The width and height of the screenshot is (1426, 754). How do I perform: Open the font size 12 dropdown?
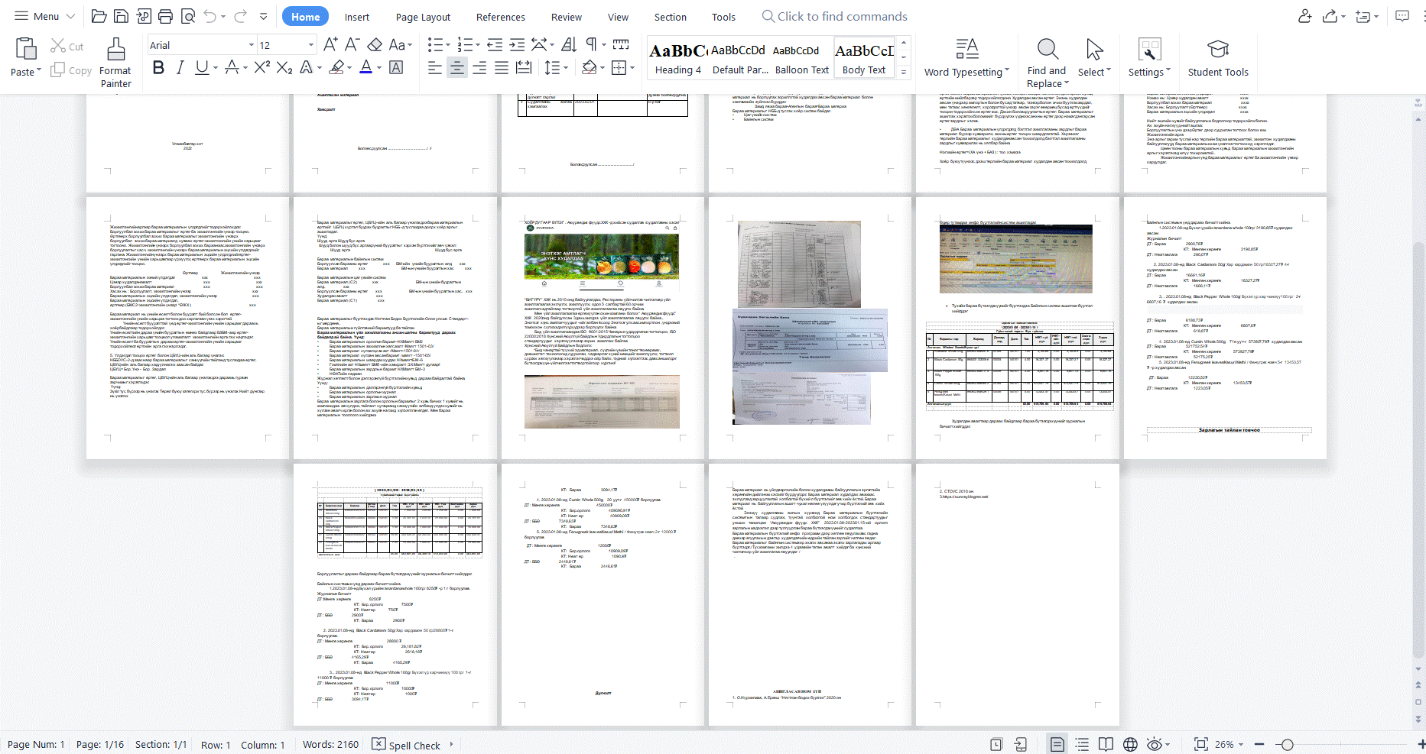coord(310,45)
